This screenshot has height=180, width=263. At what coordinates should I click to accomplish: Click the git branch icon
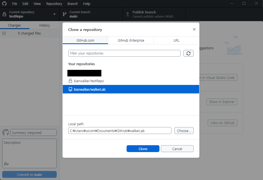pos(65,14)
